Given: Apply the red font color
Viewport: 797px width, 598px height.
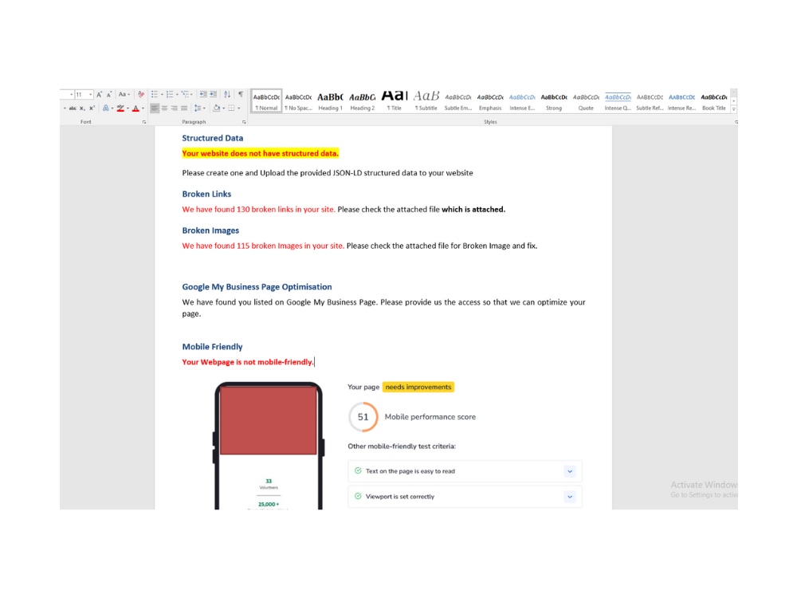Looking at the screenshot, I should pos(135,108).
